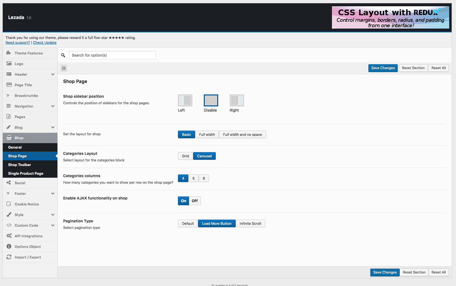Open Single Product Page submenu item
The width and height of the screenshot is (456, 286).
click(26, 173)
